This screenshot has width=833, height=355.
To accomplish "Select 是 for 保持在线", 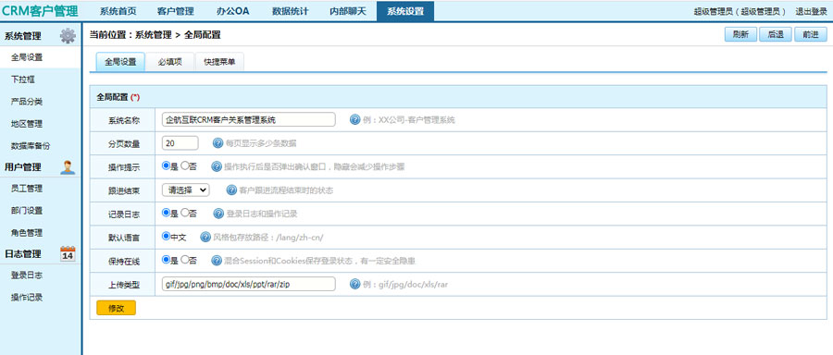I will (166, 260).
